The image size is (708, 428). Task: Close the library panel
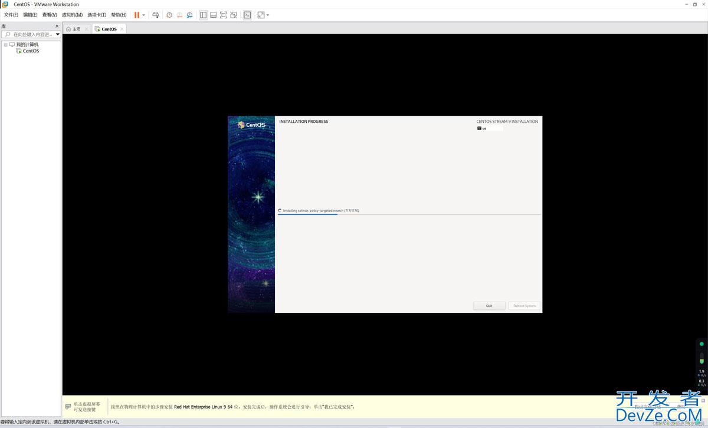coord(57,26)
